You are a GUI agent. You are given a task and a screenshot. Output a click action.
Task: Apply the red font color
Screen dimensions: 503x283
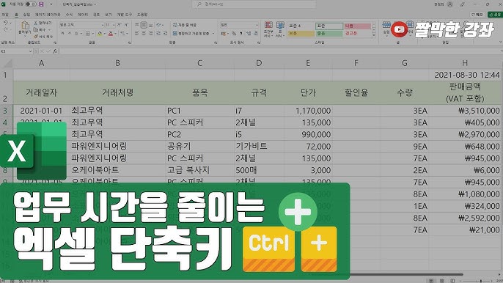[x=111, y=34]
